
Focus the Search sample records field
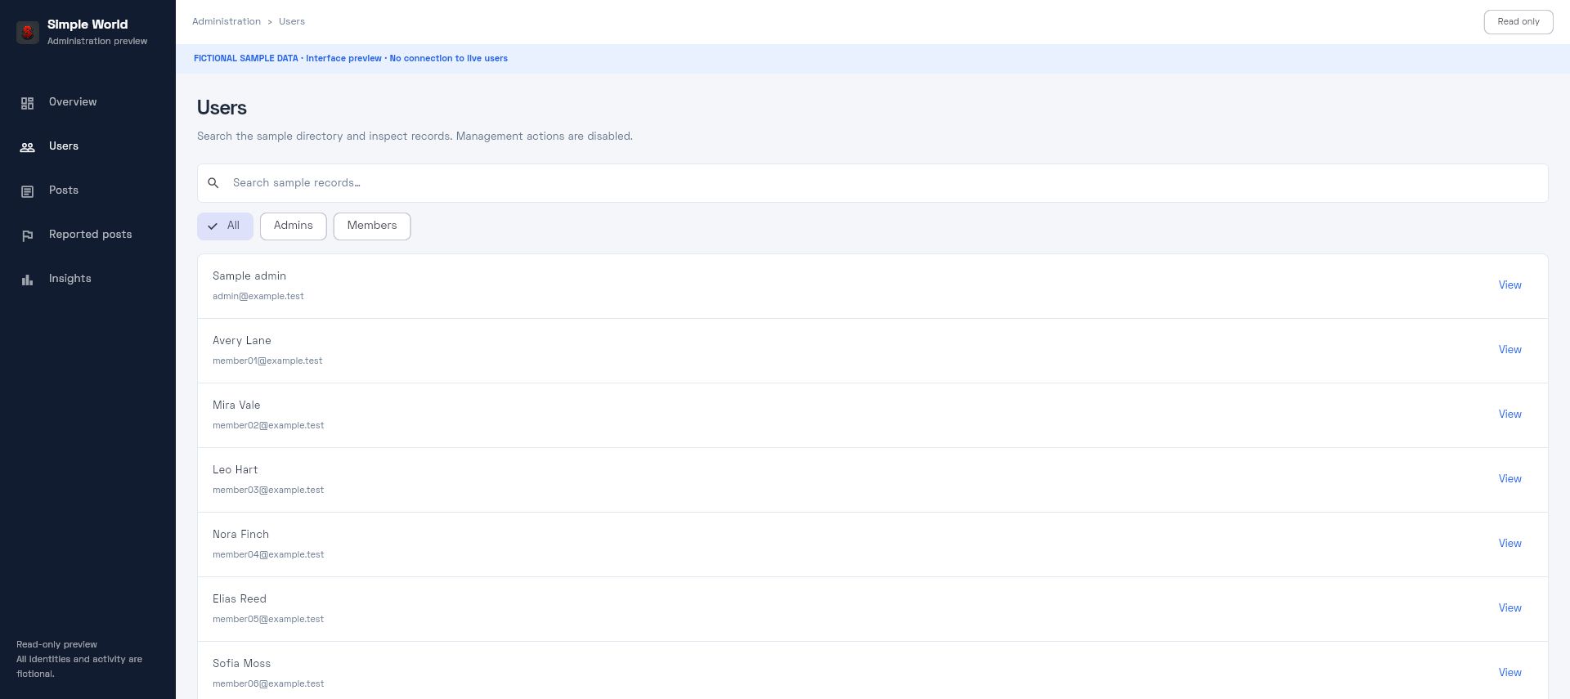(872, 183)
